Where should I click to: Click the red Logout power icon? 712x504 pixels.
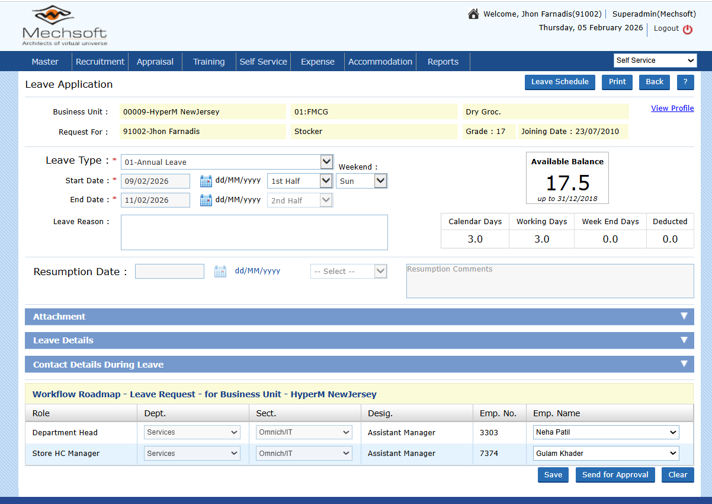[x=688, y=29]
